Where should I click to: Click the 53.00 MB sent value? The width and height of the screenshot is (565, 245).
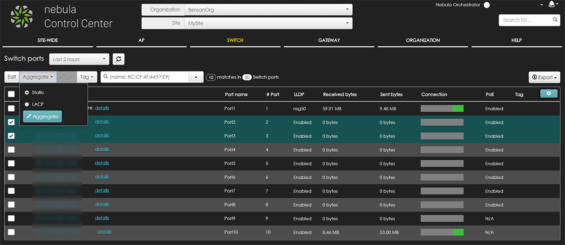pyautogui.click(x=389, y=232)
